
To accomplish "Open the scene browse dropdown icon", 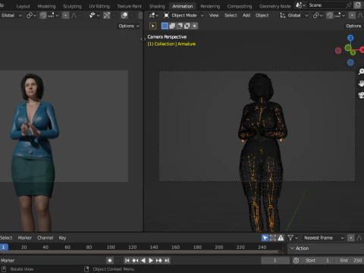I will [301, 5].
